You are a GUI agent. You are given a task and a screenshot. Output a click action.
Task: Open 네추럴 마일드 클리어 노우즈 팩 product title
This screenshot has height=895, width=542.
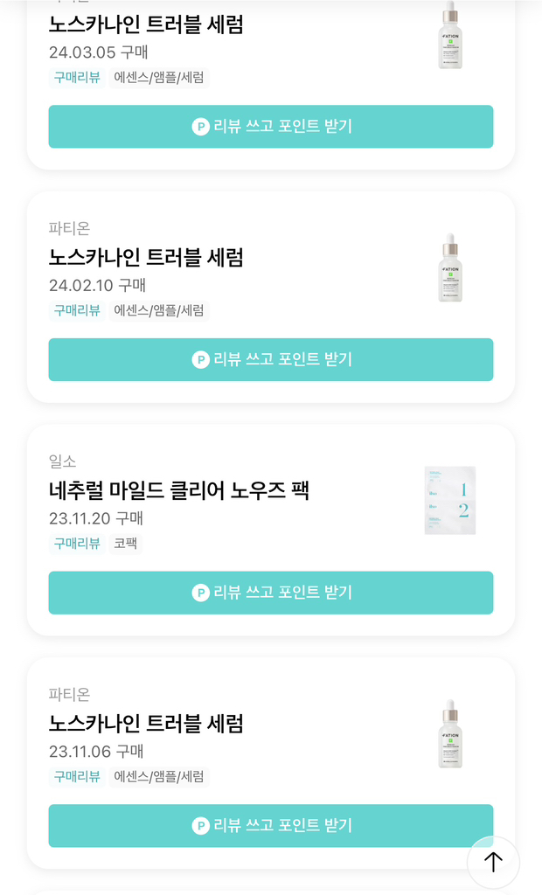pyautogui.click(x=179, y=490)
